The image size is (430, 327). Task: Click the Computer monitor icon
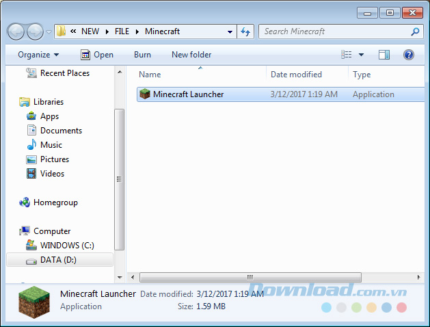click(25, 231)
